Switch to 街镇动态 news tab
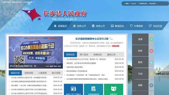Image resolution: width=169 pixels, height=95 pixels. tap(97, 55)
